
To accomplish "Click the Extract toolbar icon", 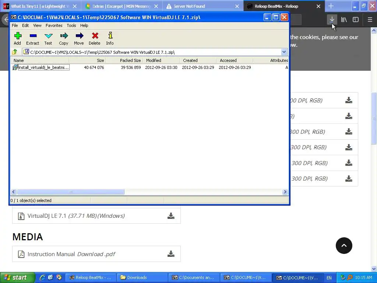I will click(33, 38).
